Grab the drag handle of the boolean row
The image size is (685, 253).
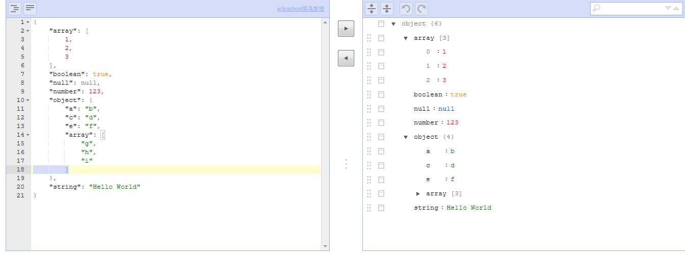coord(369,94)
